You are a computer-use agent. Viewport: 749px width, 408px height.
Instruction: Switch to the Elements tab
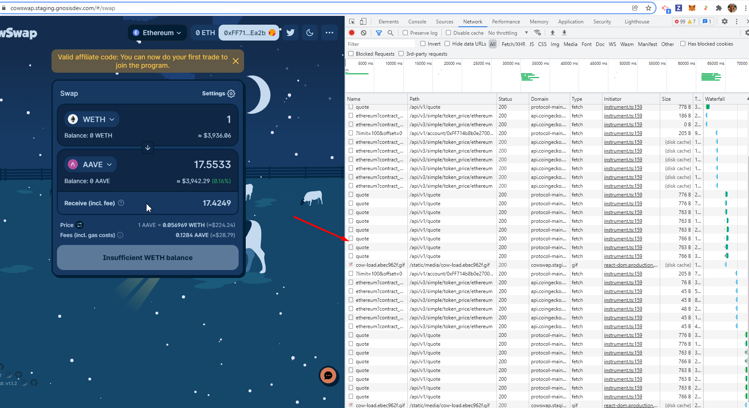[389, 21]
